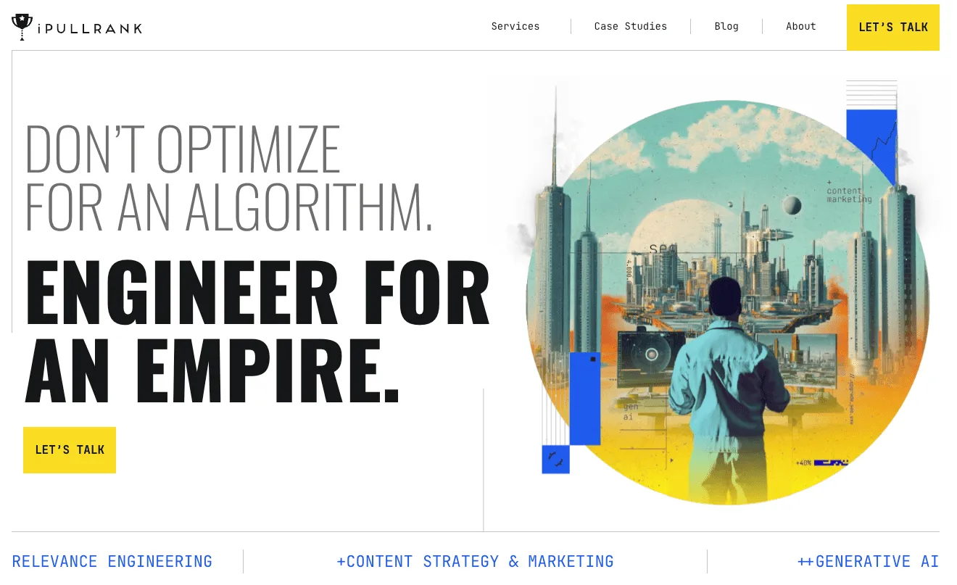Image resolution: width=957 pixels, height=585 pixels.
Task: Open the Services menu item
Action: [515, 26]
